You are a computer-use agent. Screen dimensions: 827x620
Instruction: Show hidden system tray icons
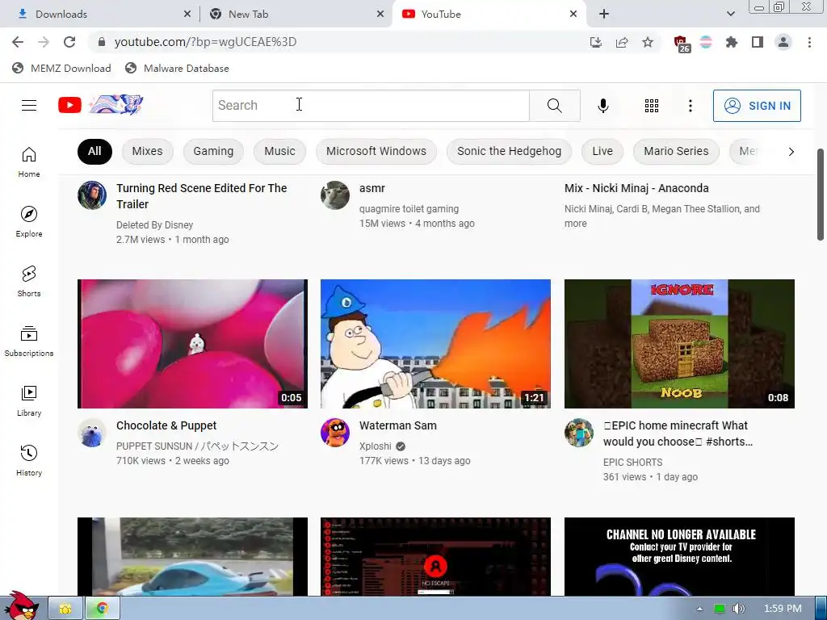coord(699,609)
